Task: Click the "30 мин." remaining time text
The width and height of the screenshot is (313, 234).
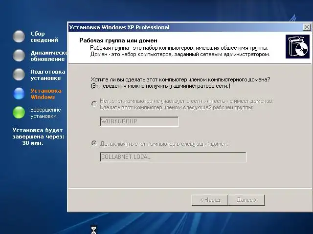Action: [x=33, y=143]
